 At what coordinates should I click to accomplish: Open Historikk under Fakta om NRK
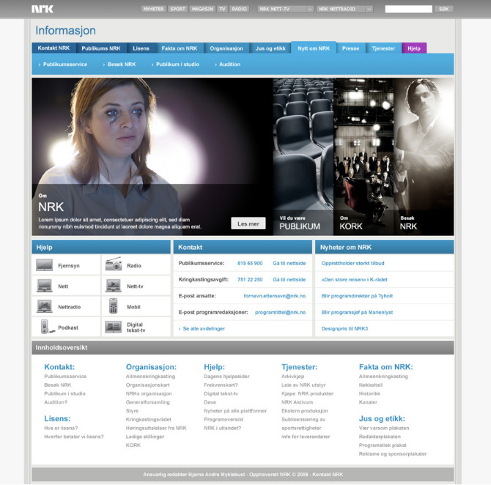(369, 393)
